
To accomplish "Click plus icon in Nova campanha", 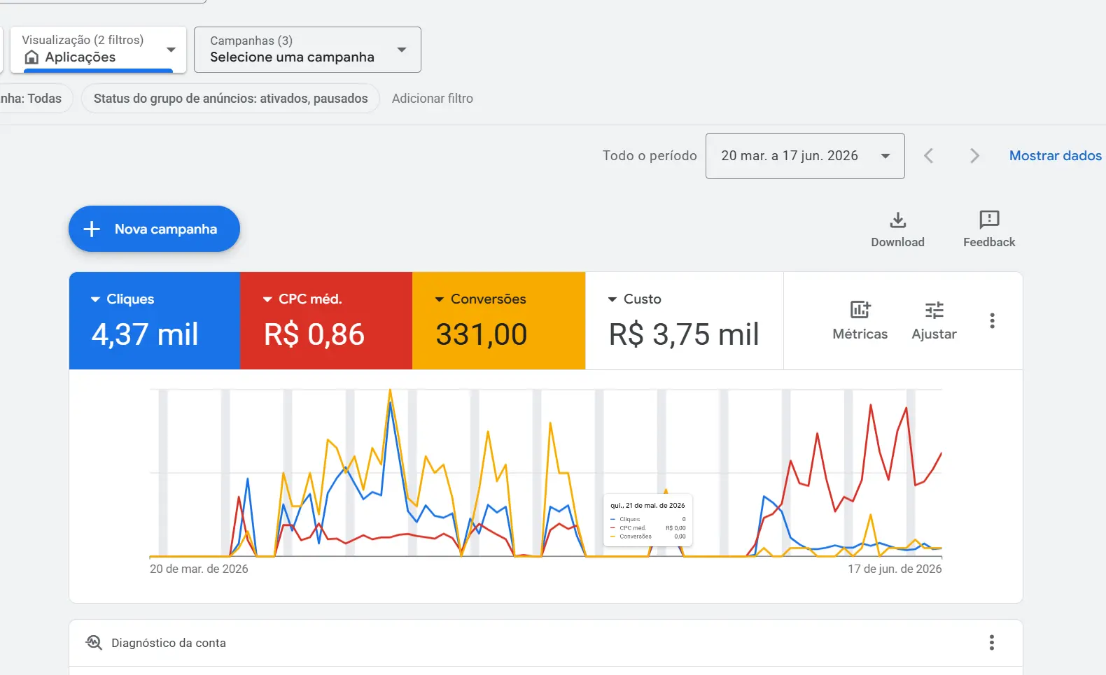I will tap(92, 229).
